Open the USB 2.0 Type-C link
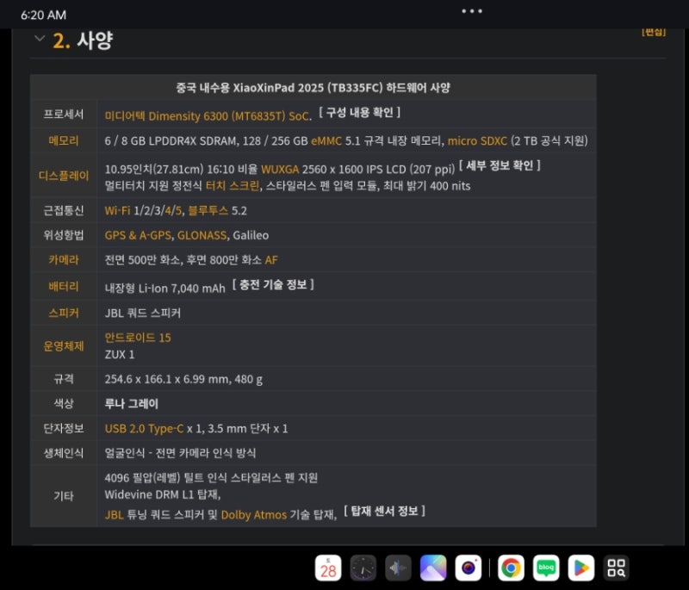 pos(144,429)
